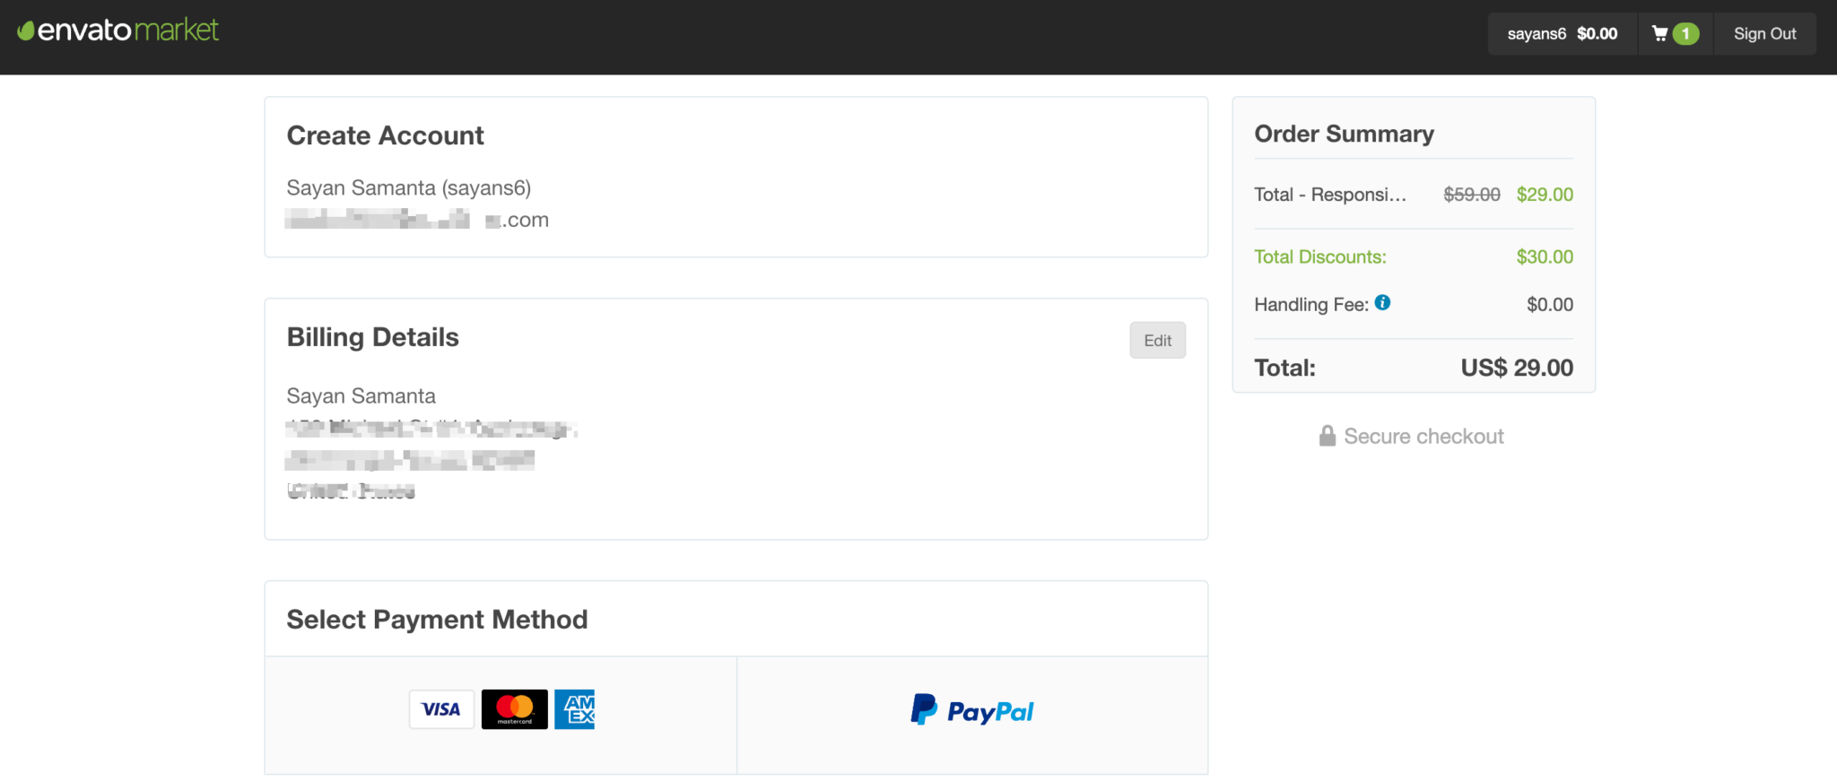
Task: Open the shopping cart icon
Action: (x=1659, y=34)
